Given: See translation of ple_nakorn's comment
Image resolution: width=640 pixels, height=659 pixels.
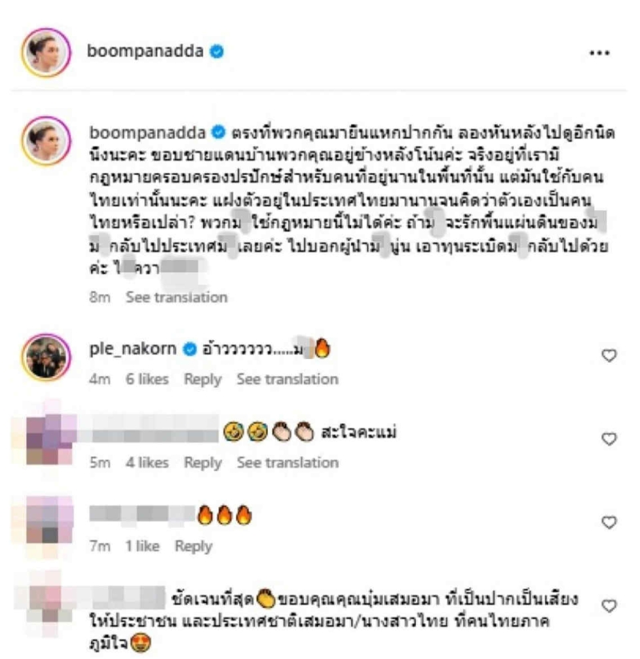Looking at the screenshot, I should pyautogui.click(x=288, y=379).
